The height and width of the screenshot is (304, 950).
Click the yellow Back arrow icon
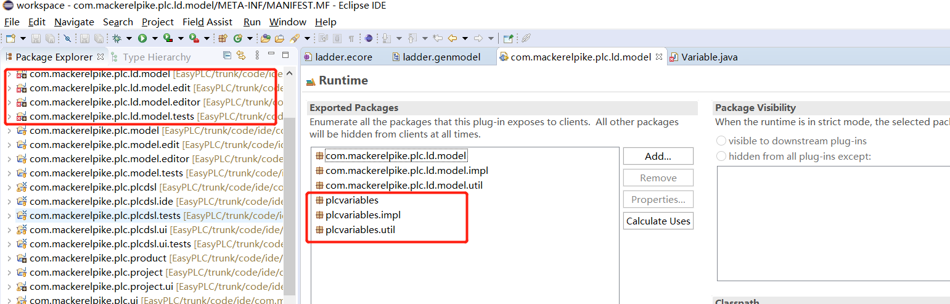(452, 38)
